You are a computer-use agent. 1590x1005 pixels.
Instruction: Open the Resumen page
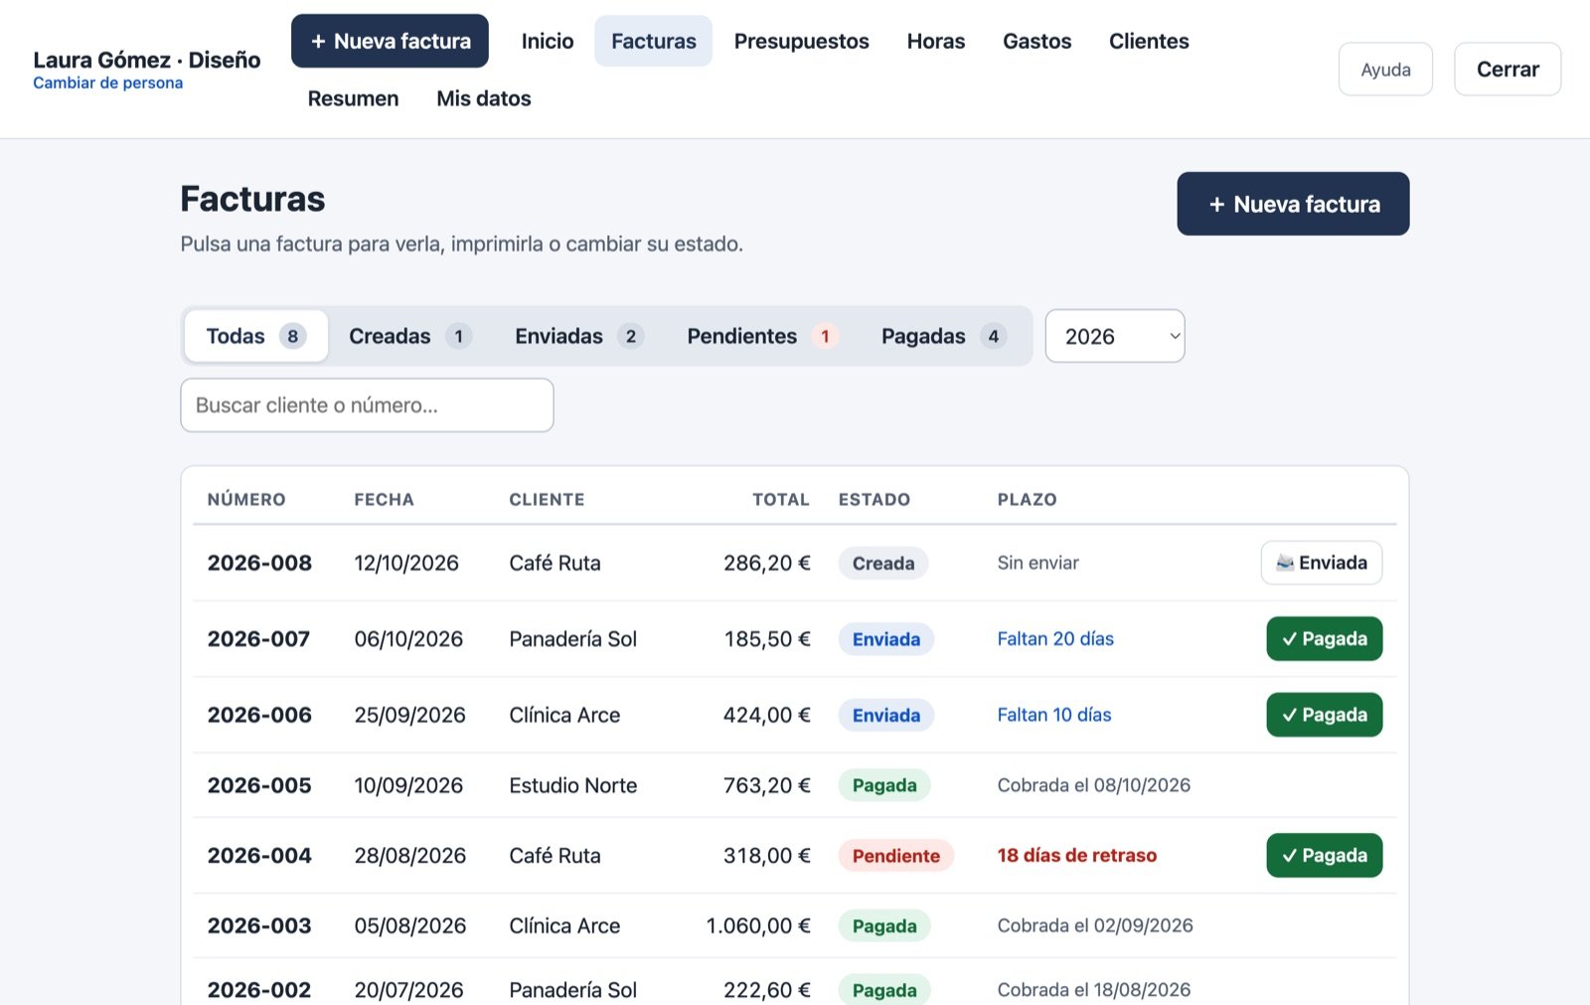click(353, 98)
